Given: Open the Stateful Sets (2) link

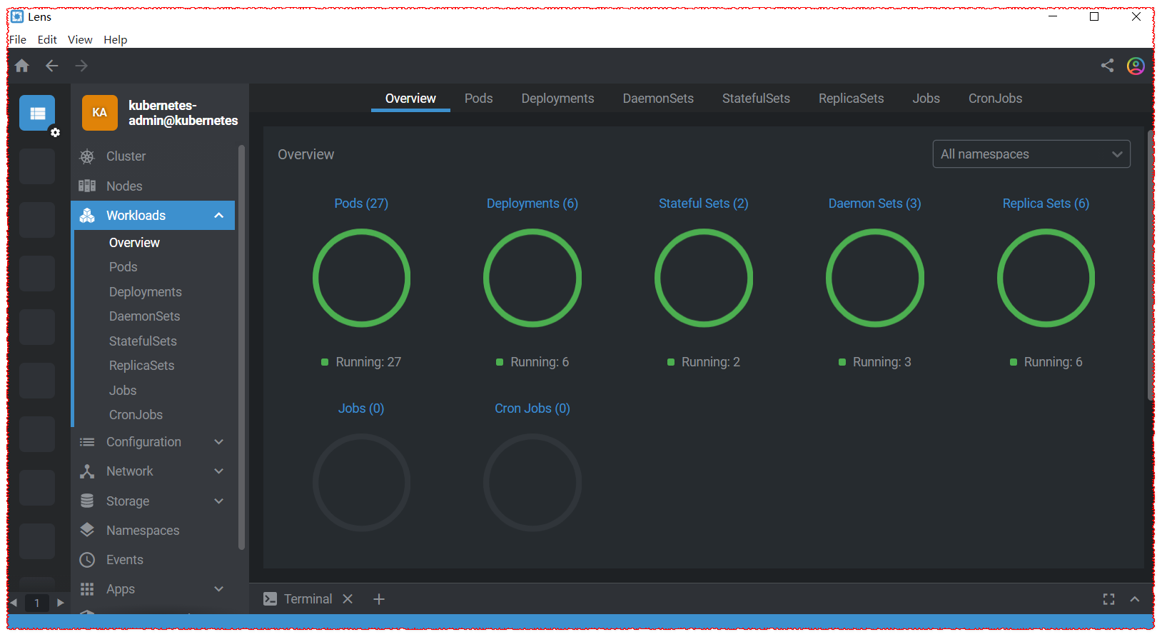Looking at the screenshot, I should 704,204.
